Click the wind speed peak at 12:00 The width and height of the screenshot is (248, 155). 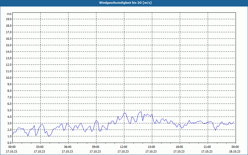(125, 113)
